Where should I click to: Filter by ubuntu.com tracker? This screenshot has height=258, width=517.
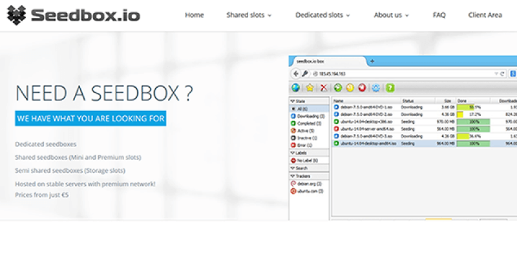(310, 191)
